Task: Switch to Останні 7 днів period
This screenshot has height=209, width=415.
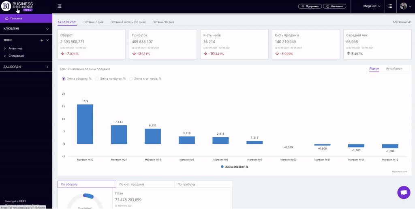Action: (94, 22)
